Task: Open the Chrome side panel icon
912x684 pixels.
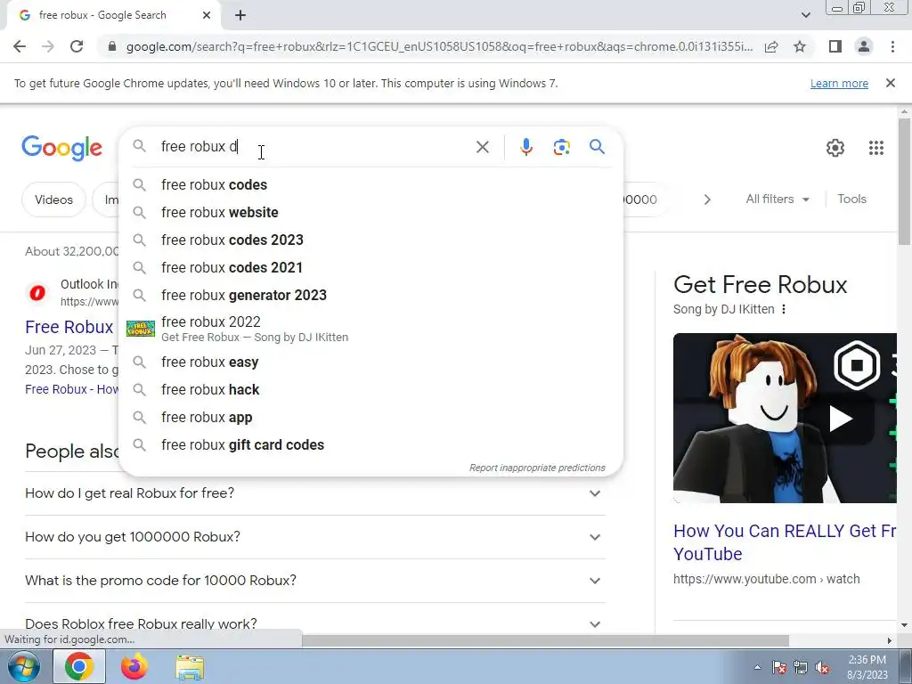Action: pyautogui.click(x=835, y=46)
